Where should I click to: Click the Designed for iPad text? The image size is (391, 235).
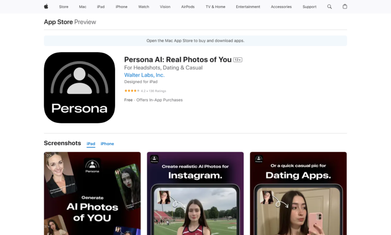pos(141,81)
